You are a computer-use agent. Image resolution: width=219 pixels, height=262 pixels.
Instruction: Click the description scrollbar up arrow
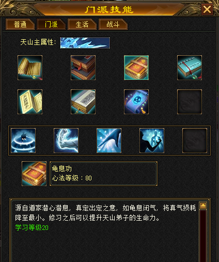click(x=203, y=206)
